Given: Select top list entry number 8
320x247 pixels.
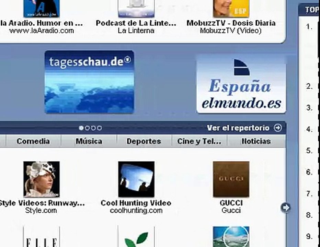Looking at the screenshot, I should [x=309, y=215].
